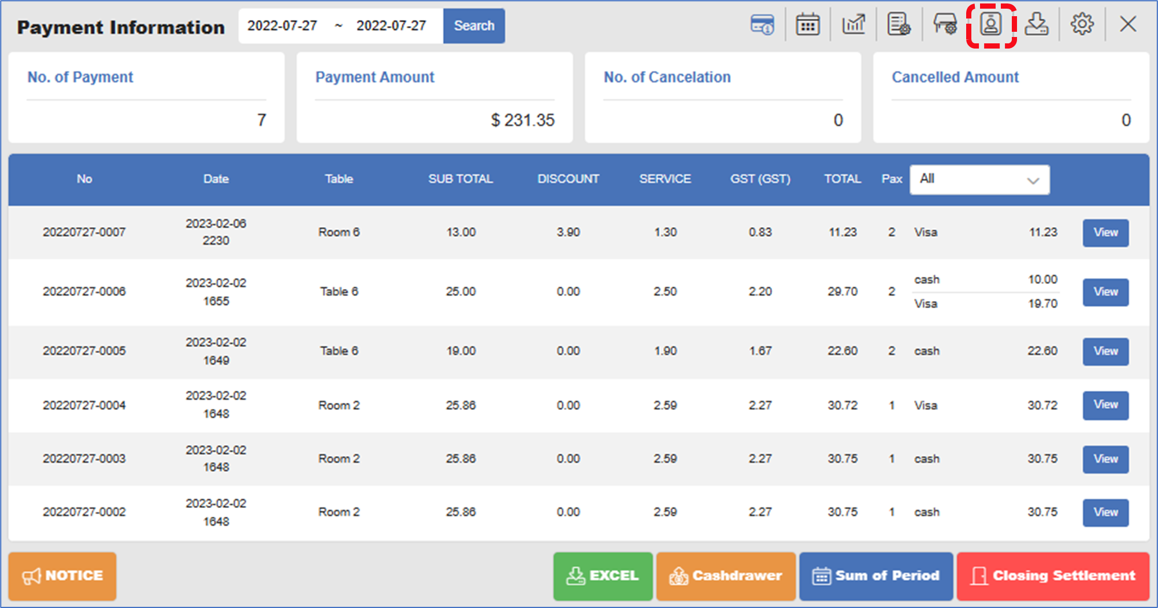This screenshot has height=608, width=1158.
Task: Export data with the EXCEL button
Action: [603, 576]
